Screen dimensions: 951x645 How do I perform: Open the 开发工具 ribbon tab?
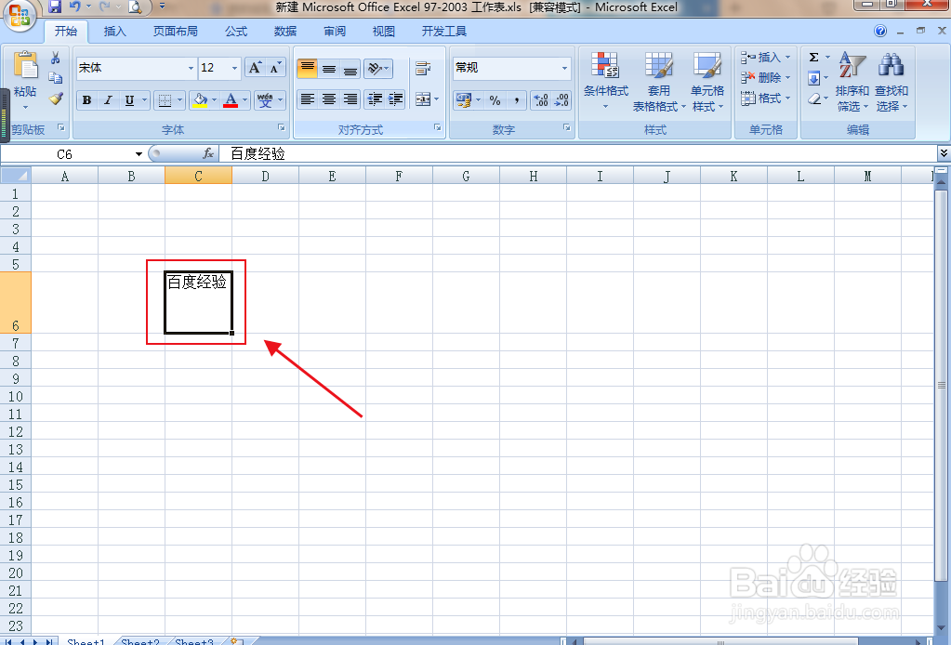pos(444,31)
